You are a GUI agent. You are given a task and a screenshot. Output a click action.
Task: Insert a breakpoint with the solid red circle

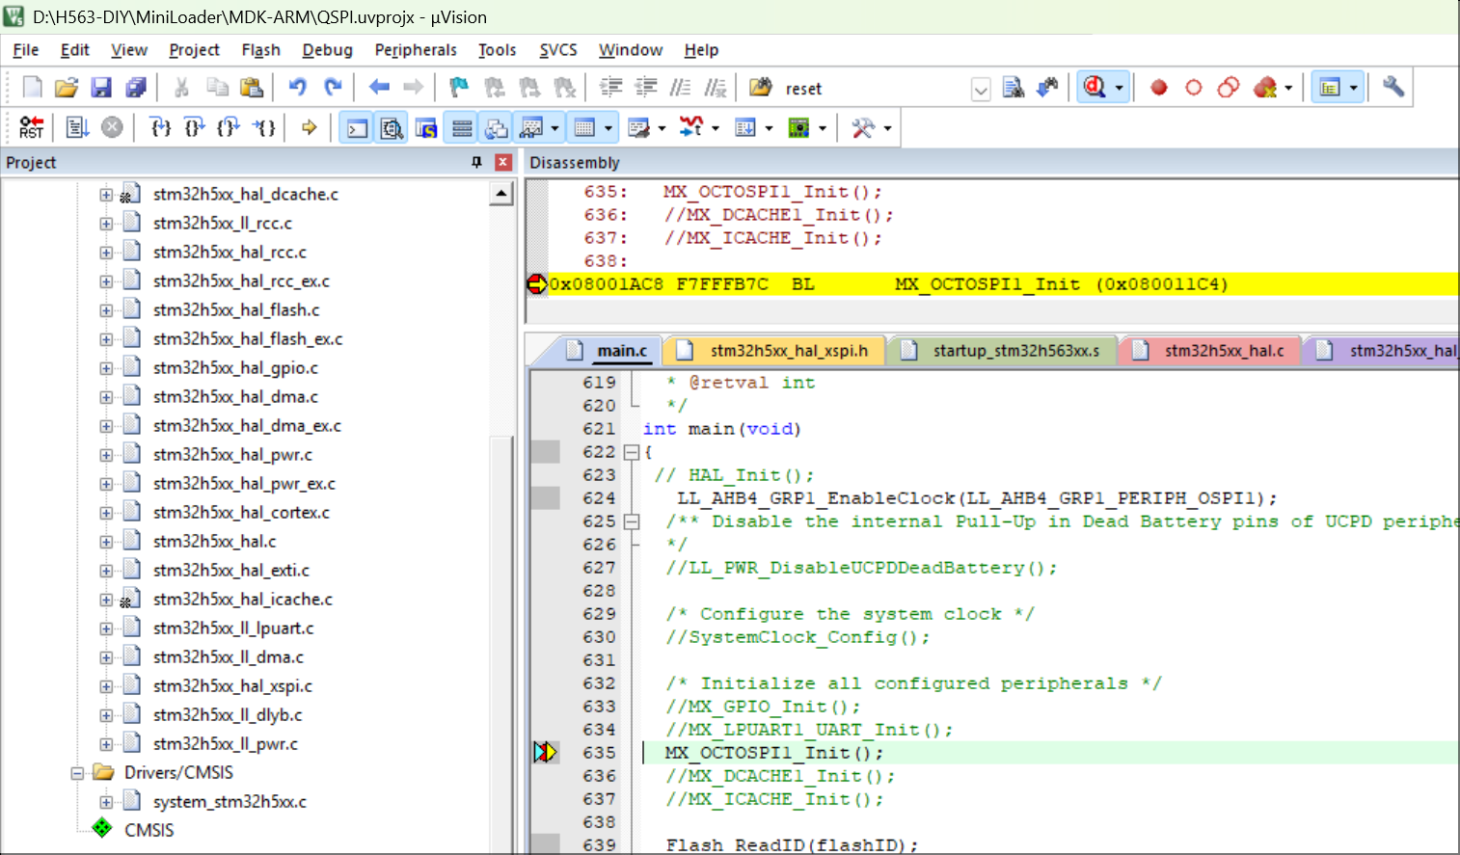1159,88
